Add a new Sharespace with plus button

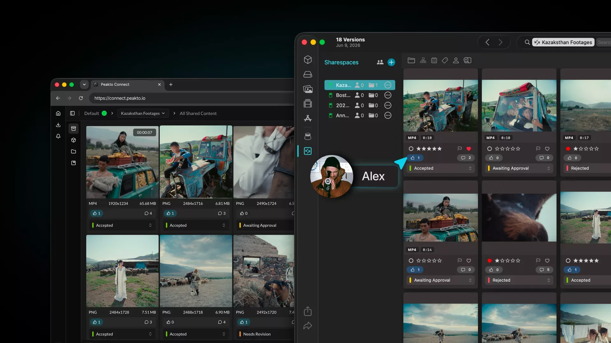(x=391, y=62)
